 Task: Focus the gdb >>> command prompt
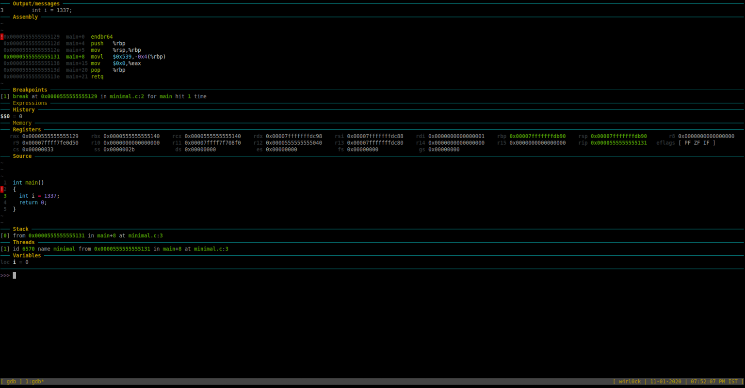[x=15, y=276]
